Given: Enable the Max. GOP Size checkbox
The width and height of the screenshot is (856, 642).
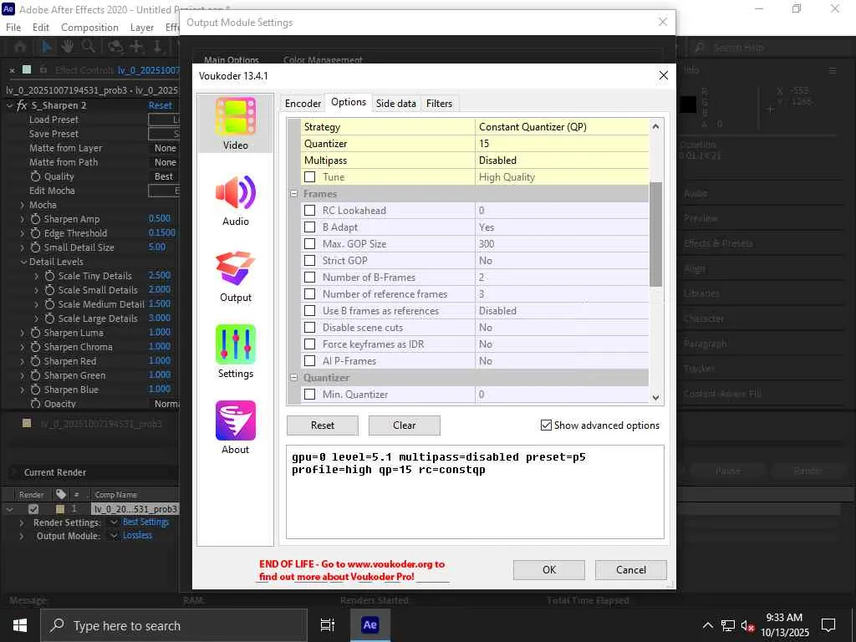Looking at the screenshot, I should [x=309, y=243].
